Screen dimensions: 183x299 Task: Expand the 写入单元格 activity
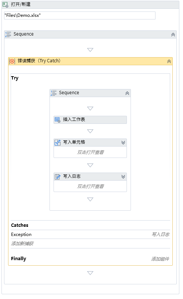coord(123,143)
